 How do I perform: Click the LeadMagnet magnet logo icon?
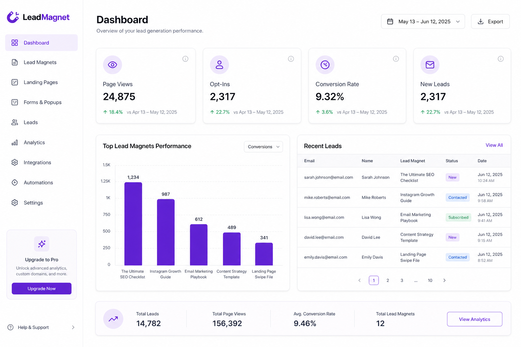13,17
